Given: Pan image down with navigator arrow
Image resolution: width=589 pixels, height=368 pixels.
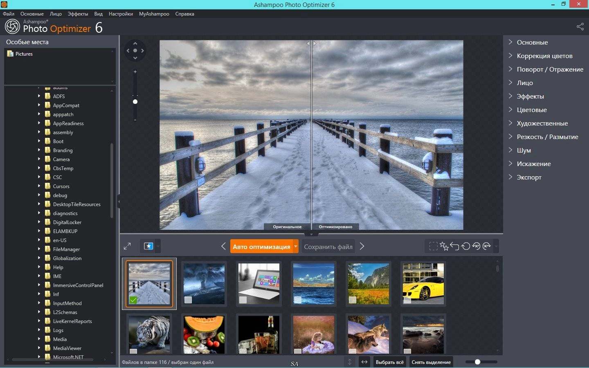Looking at the screenshot, I should 135,58.
